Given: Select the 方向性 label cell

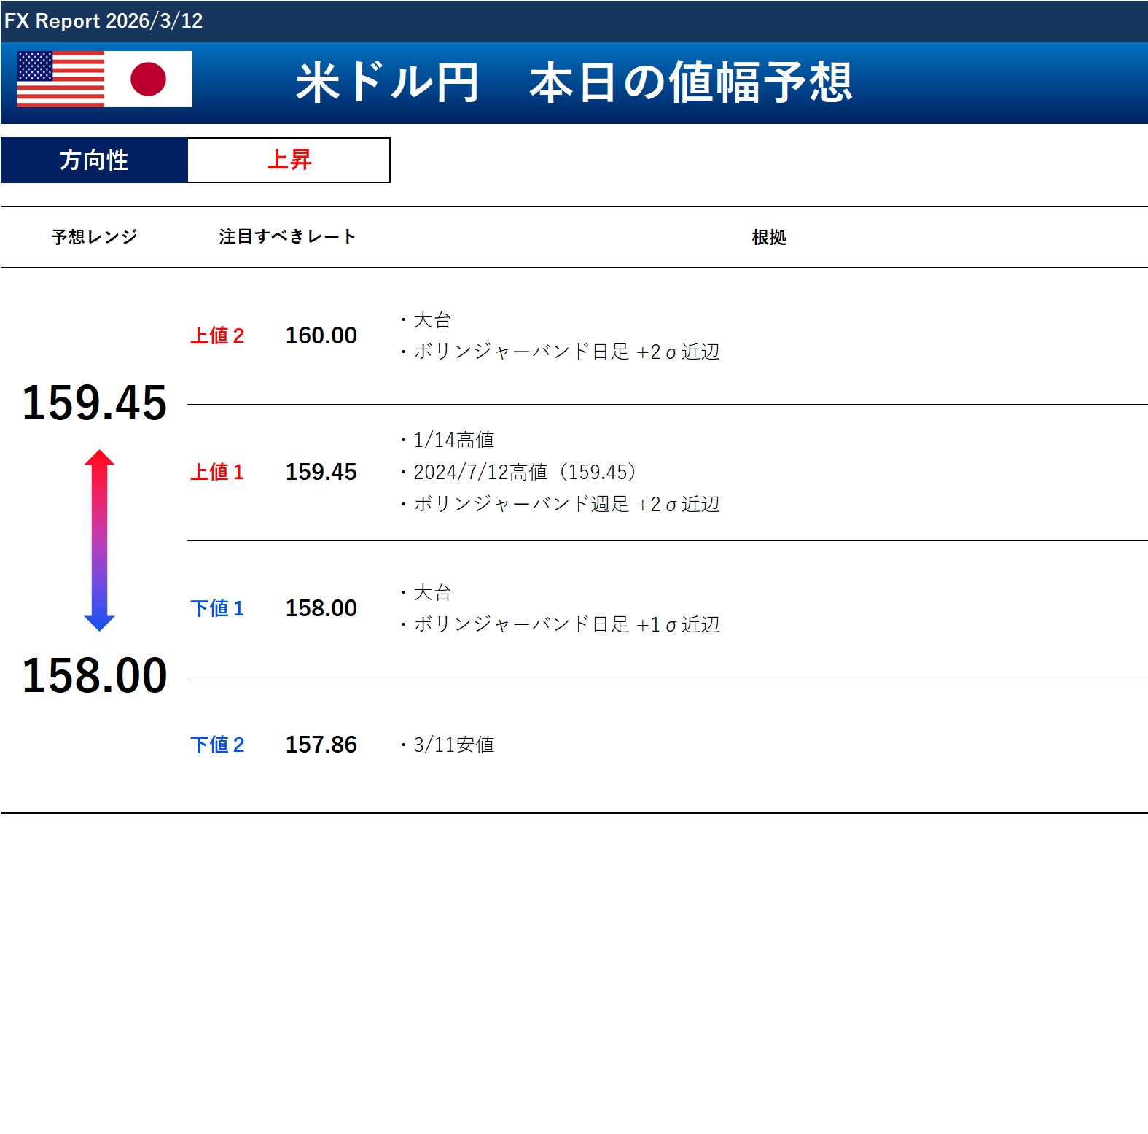Looking at the screenshot, I should point(94,160).
